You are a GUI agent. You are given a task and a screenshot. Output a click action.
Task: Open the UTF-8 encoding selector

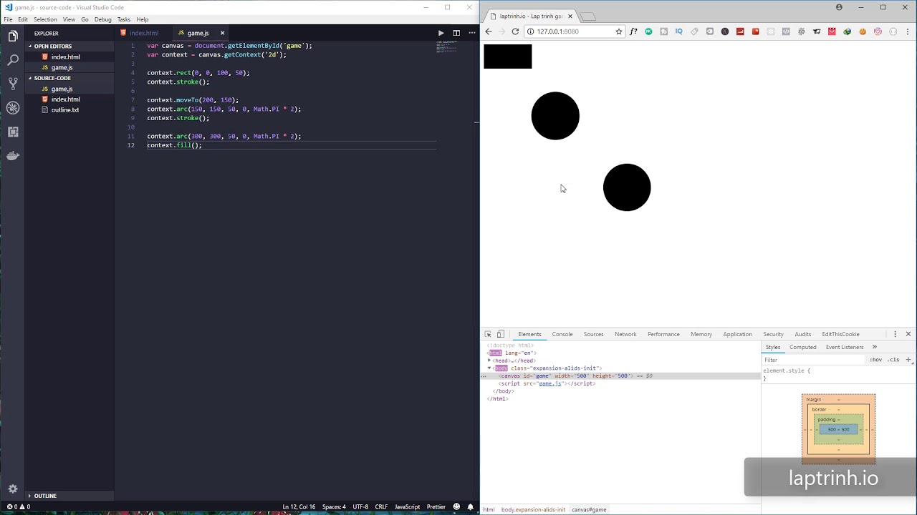pyautogui.click(x=360, y=506)
